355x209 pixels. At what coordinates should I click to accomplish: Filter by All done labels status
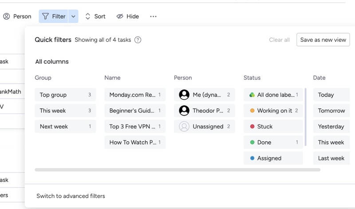273,95
